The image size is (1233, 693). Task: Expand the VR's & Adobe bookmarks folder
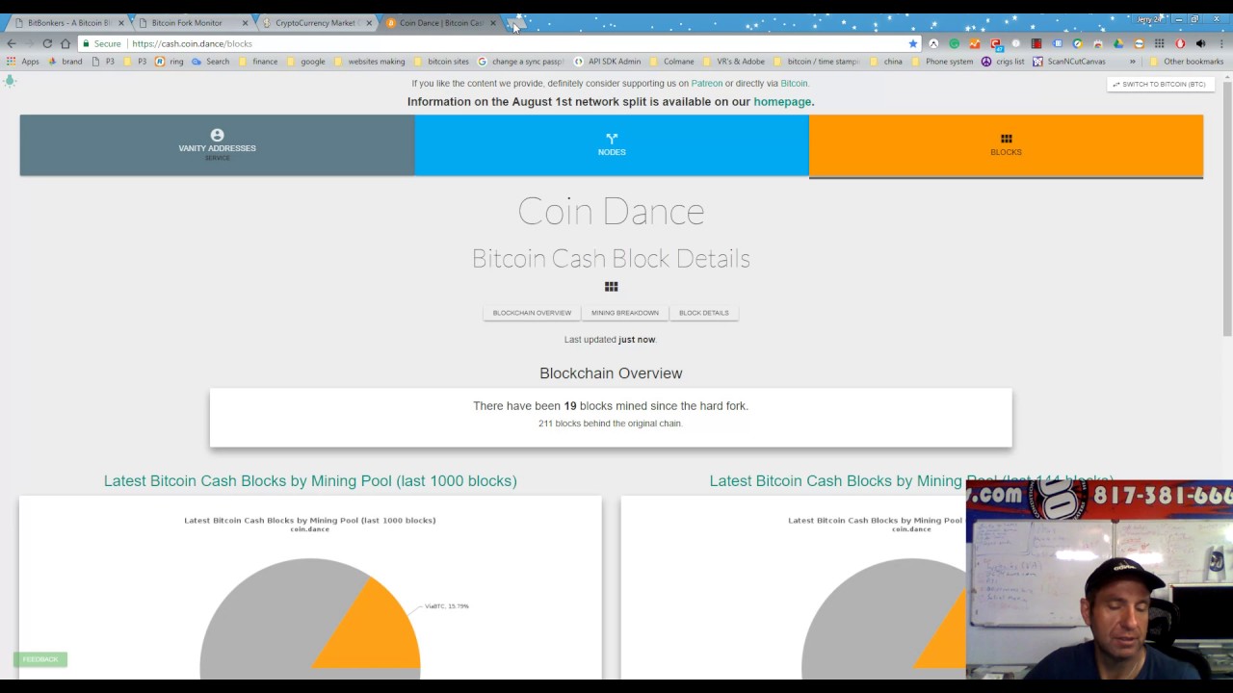click(x=734, y=62)
